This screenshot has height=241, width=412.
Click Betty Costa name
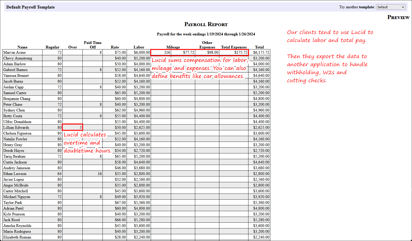click(x=22, y=116)
